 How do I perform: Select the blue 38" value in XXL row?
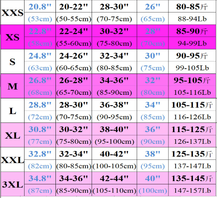[153, 153]
